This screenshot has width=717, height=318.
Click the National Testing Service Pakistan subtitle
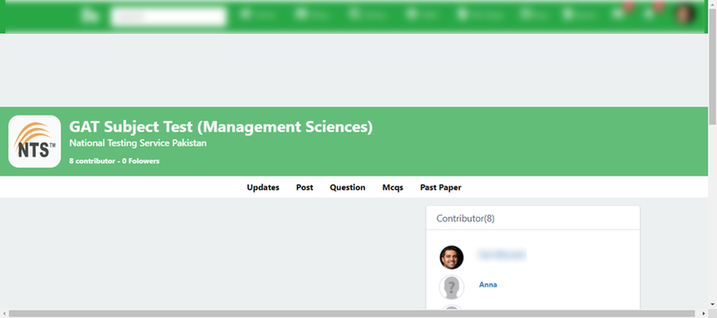[138, 143]
